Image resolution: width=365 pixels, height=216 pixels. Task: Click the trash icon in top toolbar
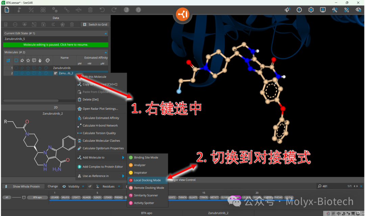[x=90, y=10]
